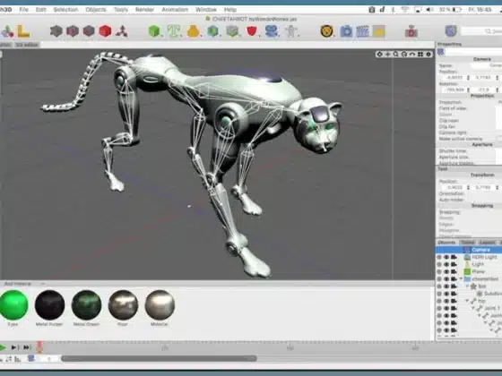
Task: Click the clapperboard render animation icon
Action: [362, 31]
